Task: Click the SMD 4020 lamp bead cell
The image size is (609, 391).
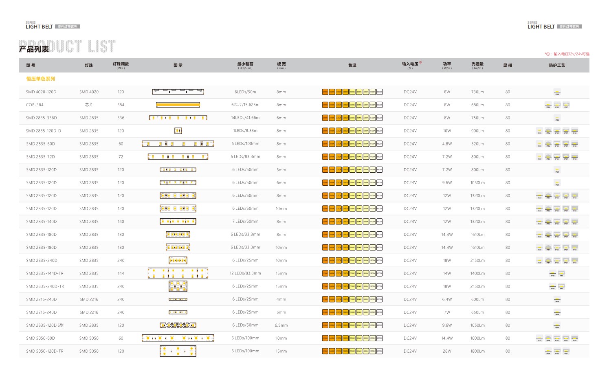Action: [89, 92]
